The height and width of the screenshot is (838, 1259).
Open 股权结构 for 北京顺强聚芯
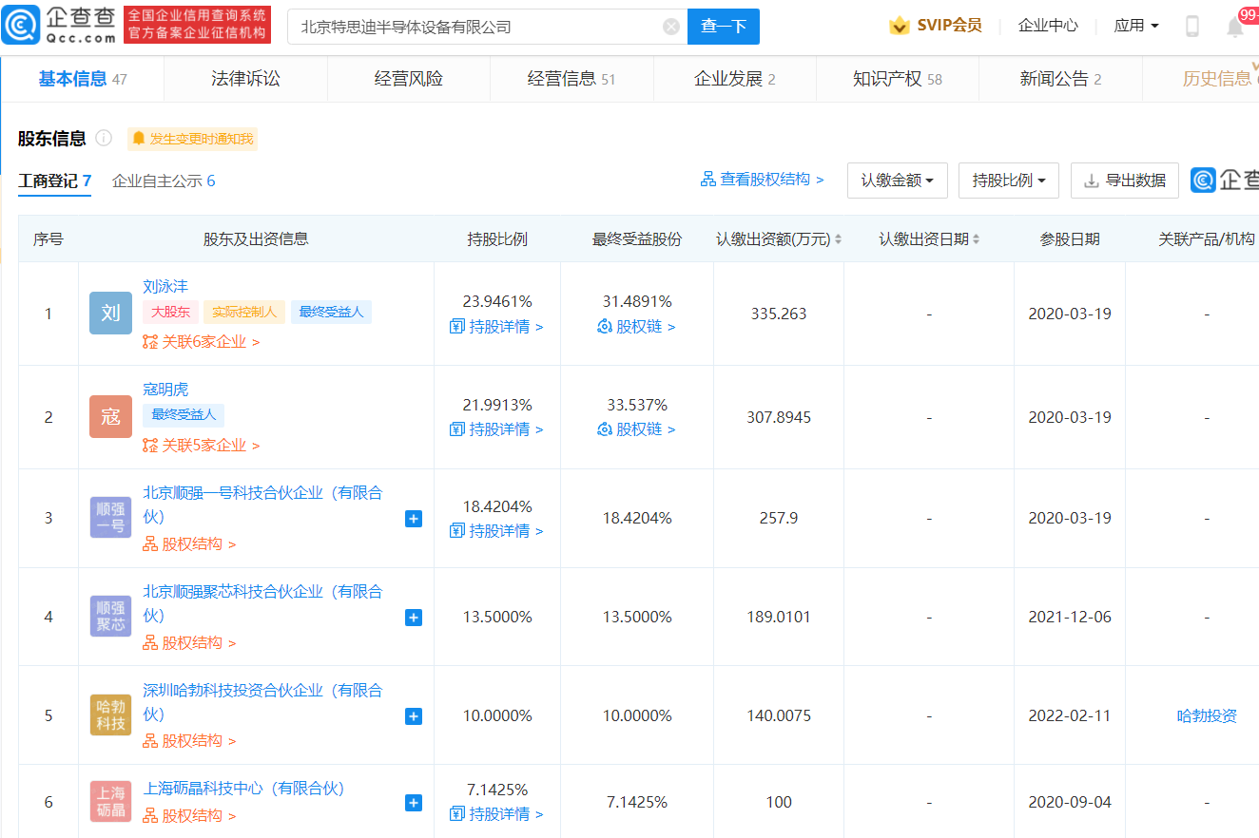[189, 643]
